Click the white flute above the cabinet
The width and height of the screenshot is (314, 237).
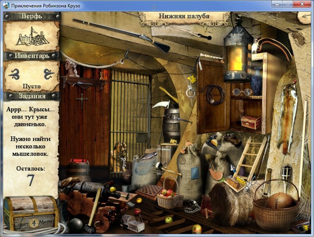coord(212,56)
